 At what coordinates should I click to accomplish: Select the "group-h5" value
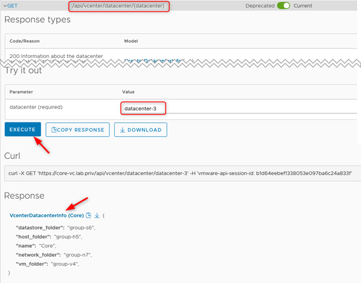68,237
